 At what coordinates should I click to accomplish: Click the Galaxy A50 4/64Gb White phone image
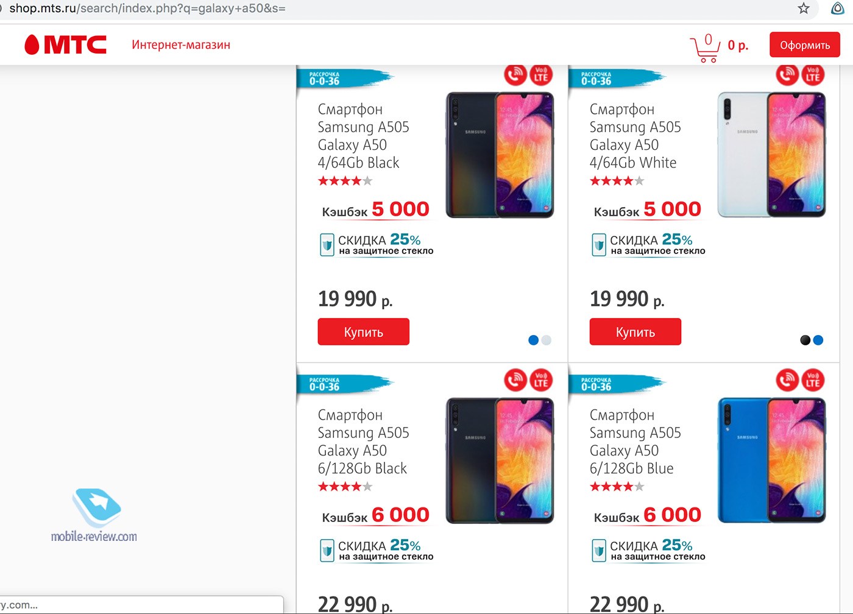771,155
